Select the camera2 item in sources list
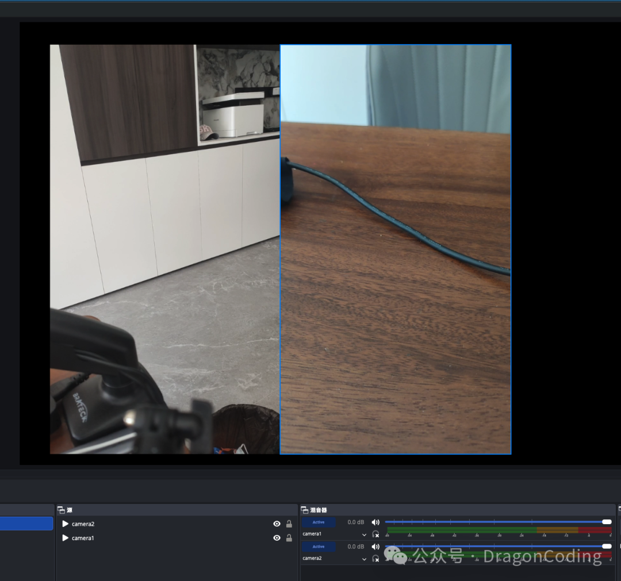 click(83, 524)
